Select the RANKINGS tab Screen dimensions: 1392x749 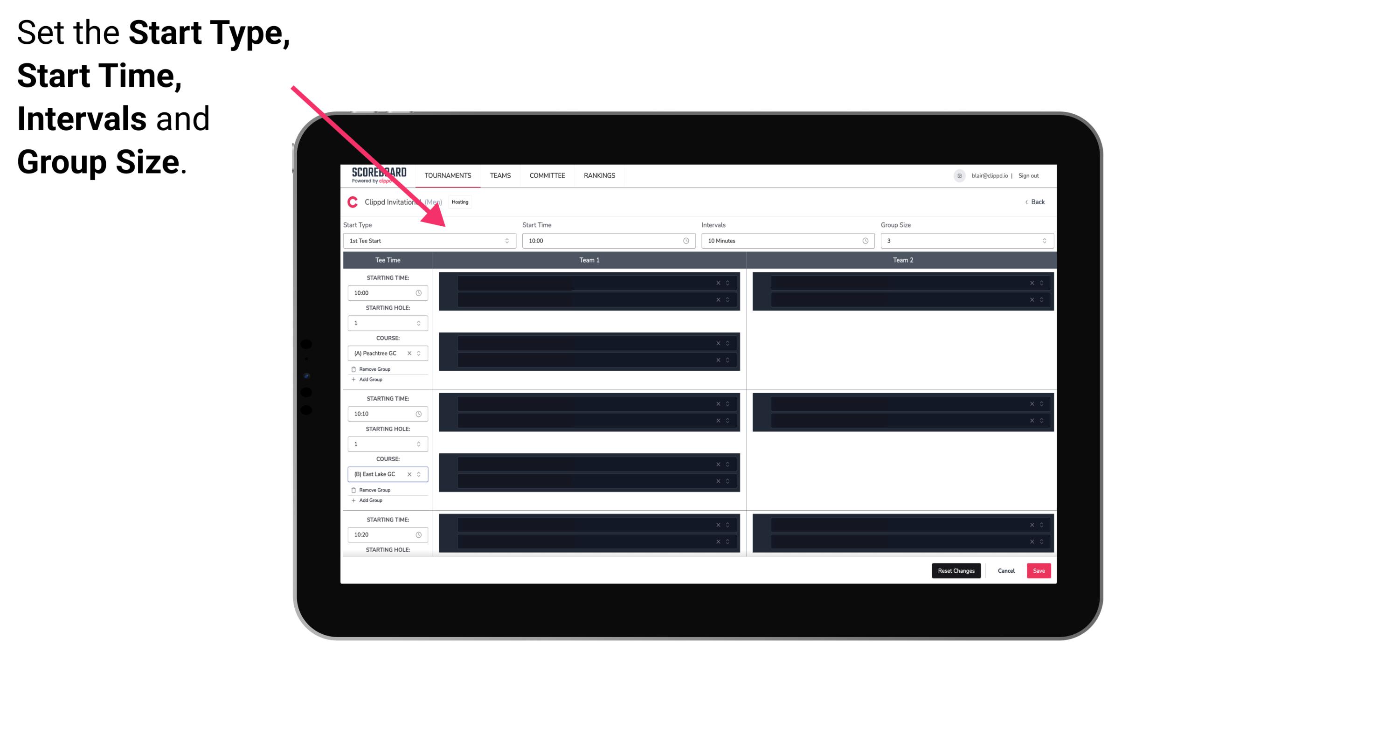click(x=600, y=175)
